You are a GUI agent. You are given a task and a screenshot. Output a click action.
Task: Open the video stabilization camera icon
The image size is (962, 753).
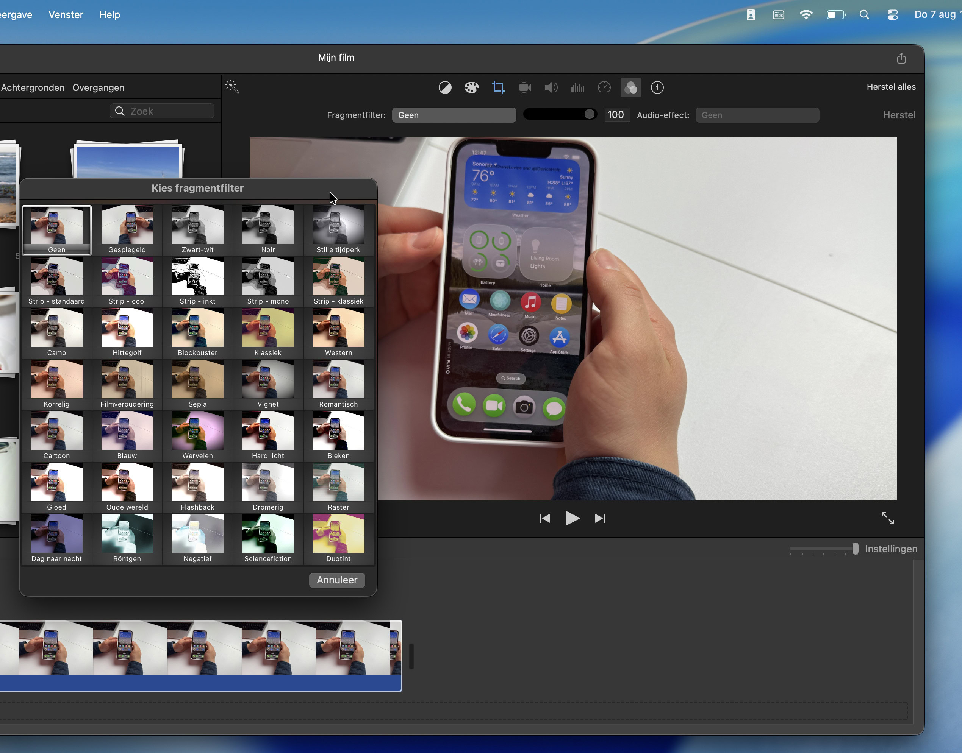525,87
